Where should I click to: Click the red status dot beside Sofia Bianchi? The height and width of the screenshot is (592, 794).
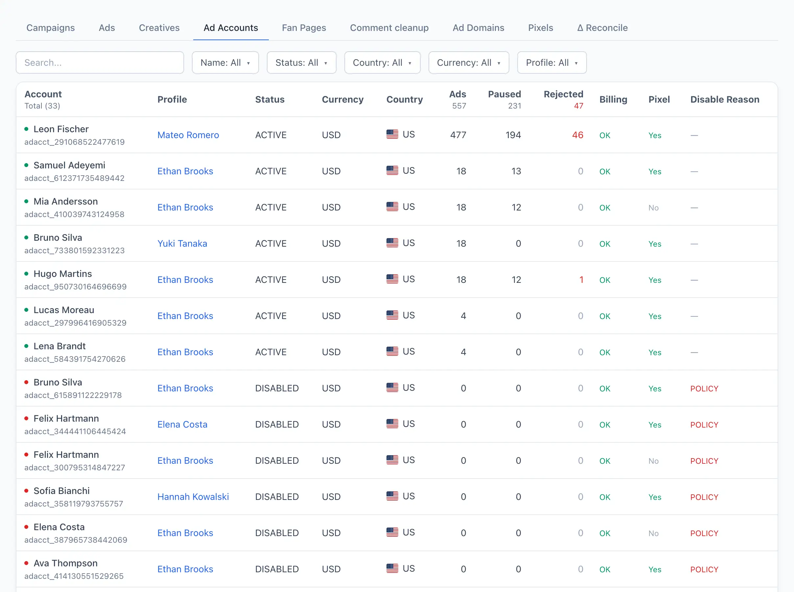click(26, 491)
